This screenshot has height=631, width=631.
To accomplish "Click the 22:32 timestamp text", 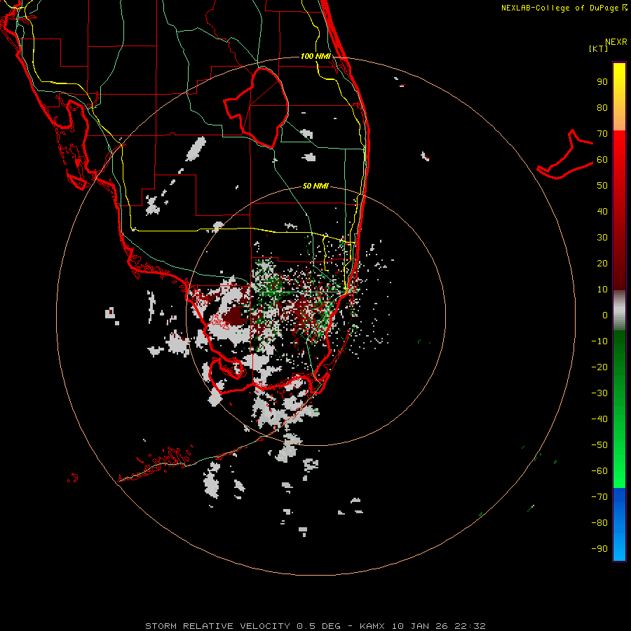I will tap(470, 626).
